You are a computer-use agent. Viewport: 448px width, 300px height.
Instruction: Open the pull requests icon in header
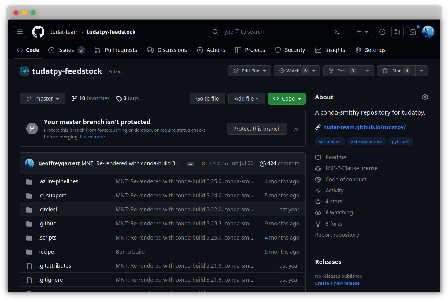point(398,32)
